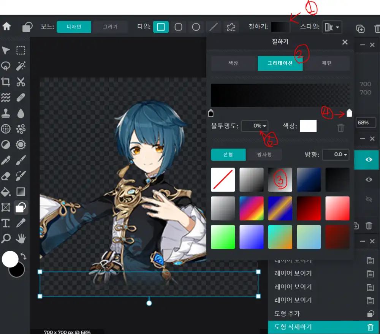Screen dimensions: 380x334
Task: Pick the star shape type
Action: click(x=231, y=27)
